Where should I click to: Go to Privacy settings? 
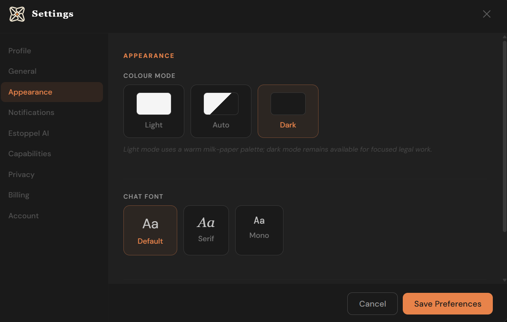52,175
